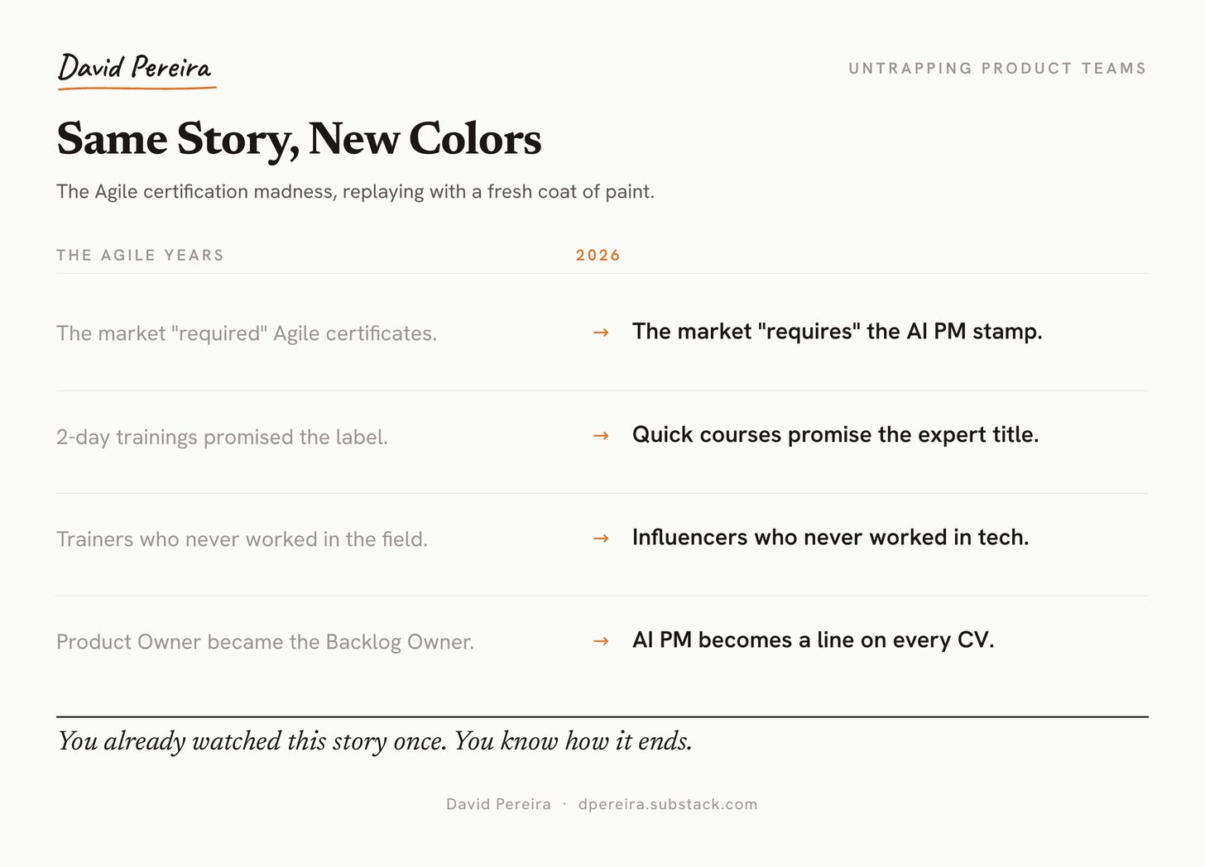Click the orange '2026' column heading
Viewport: 1205px width, 867px height.
598,255
